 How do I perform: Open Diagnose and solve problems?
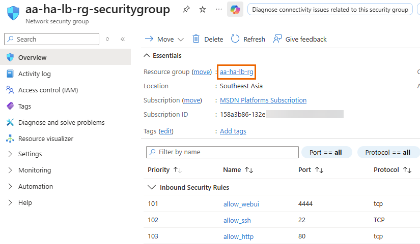[x=61, y=122]
